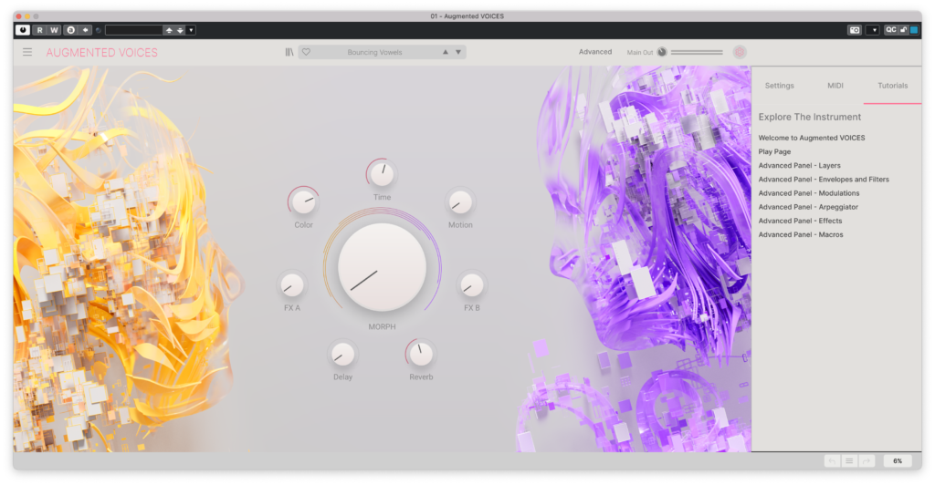This screenshot has height=485, width=935.
Task: Click the 6% CPU meter readout
Action: pyautogui.click(x=898, y=461)
